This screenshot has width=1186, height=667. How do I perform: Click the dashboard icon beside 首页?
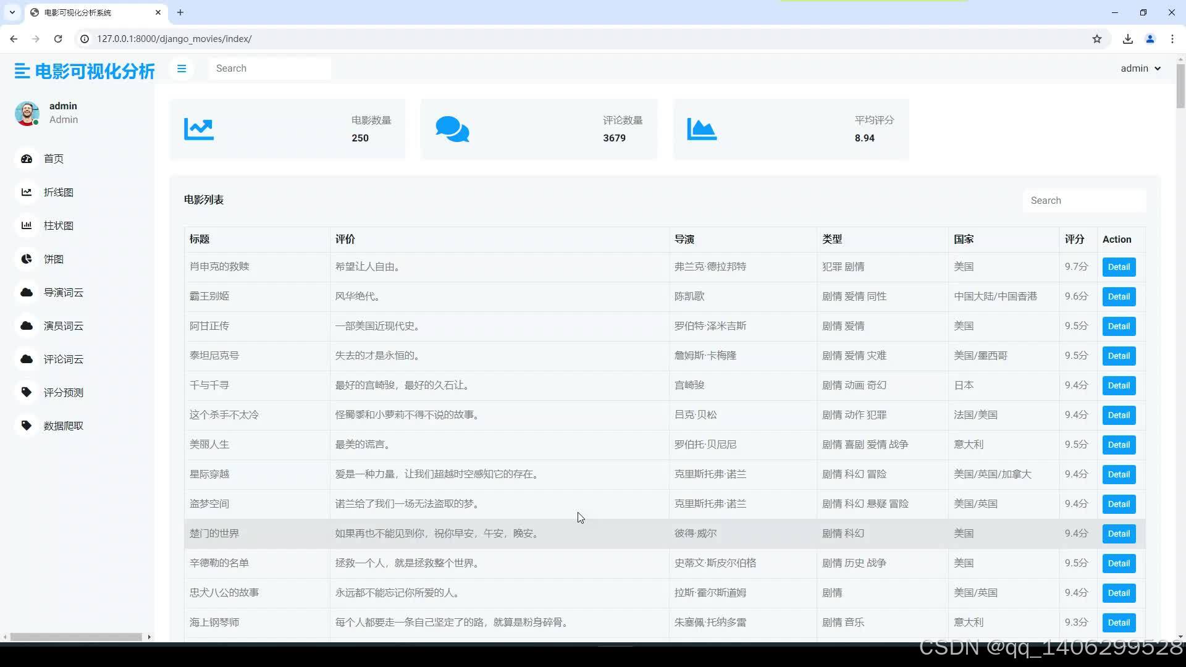(x=27, y=159)
